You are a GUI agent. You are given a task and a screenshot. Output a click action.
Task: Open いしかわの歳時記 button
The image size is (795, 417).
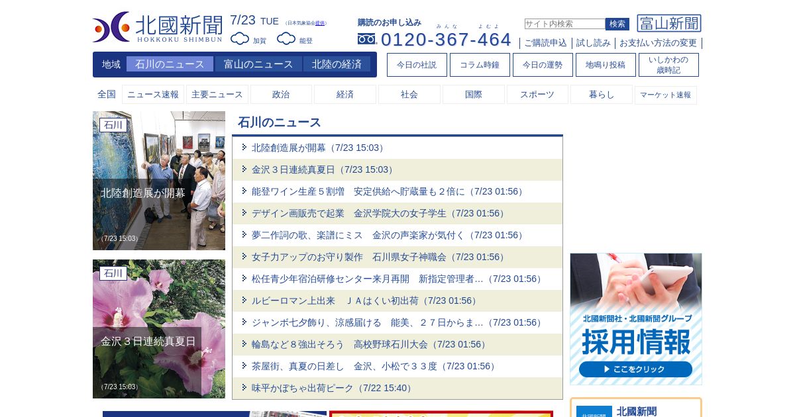coord(668,65)
